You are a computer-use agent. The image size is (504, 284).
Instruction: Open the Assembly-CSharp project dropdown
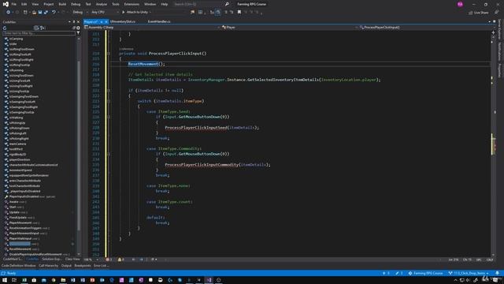[x=152, y=28]
